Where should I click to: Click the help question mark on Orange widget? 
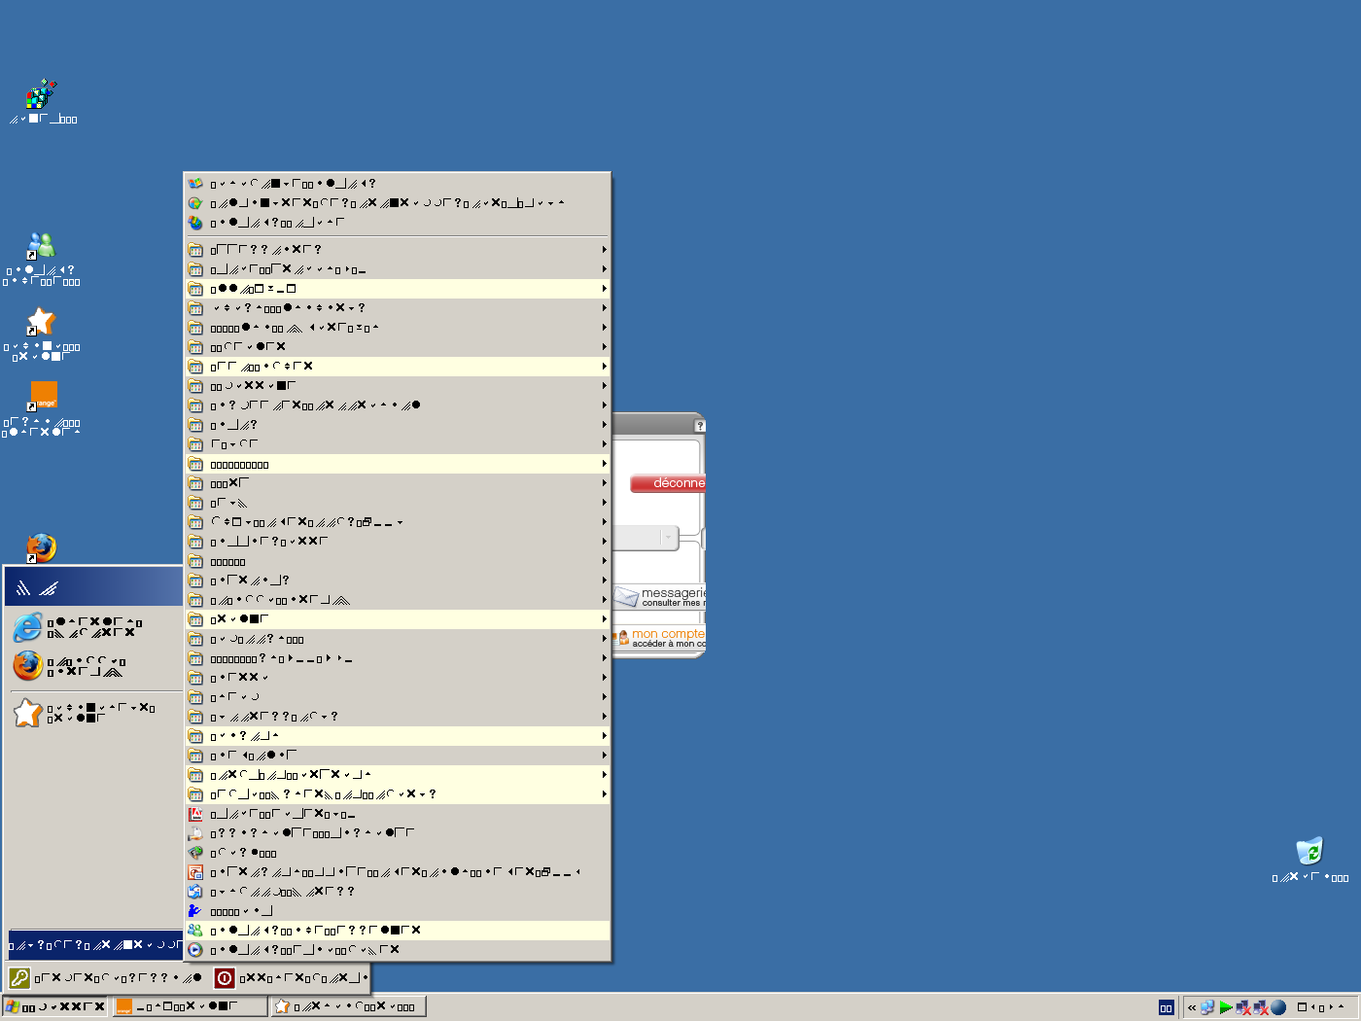(699, 426)
